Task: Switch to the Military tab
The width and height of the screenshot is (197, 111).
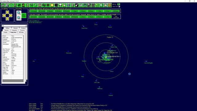Action: point(7,28)
